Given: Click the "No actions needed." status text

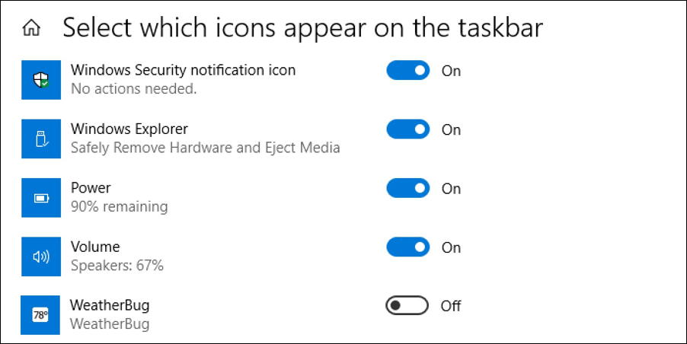Looking at the screenshot, I should point(133,88).
